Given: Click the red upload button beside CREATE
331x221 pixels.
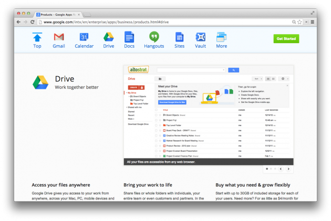Looking at the screenshot, I should coord(142,88).
